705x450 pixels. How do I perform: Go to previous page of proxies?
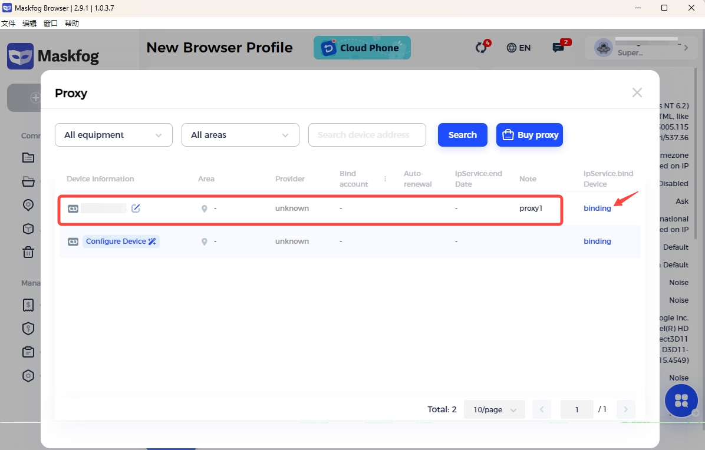(542, 409)
